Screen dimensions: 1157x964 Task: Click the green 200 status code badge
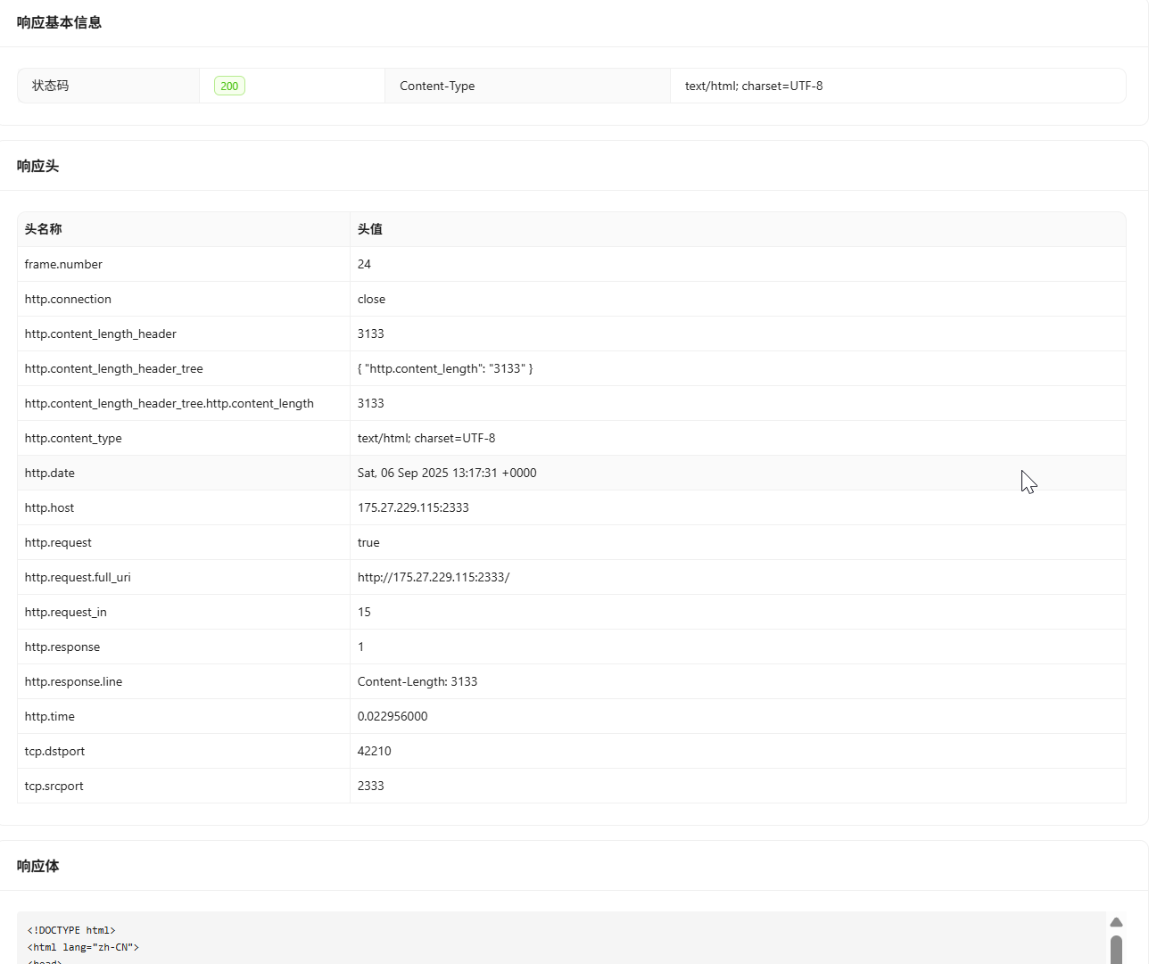pos(229,87)
